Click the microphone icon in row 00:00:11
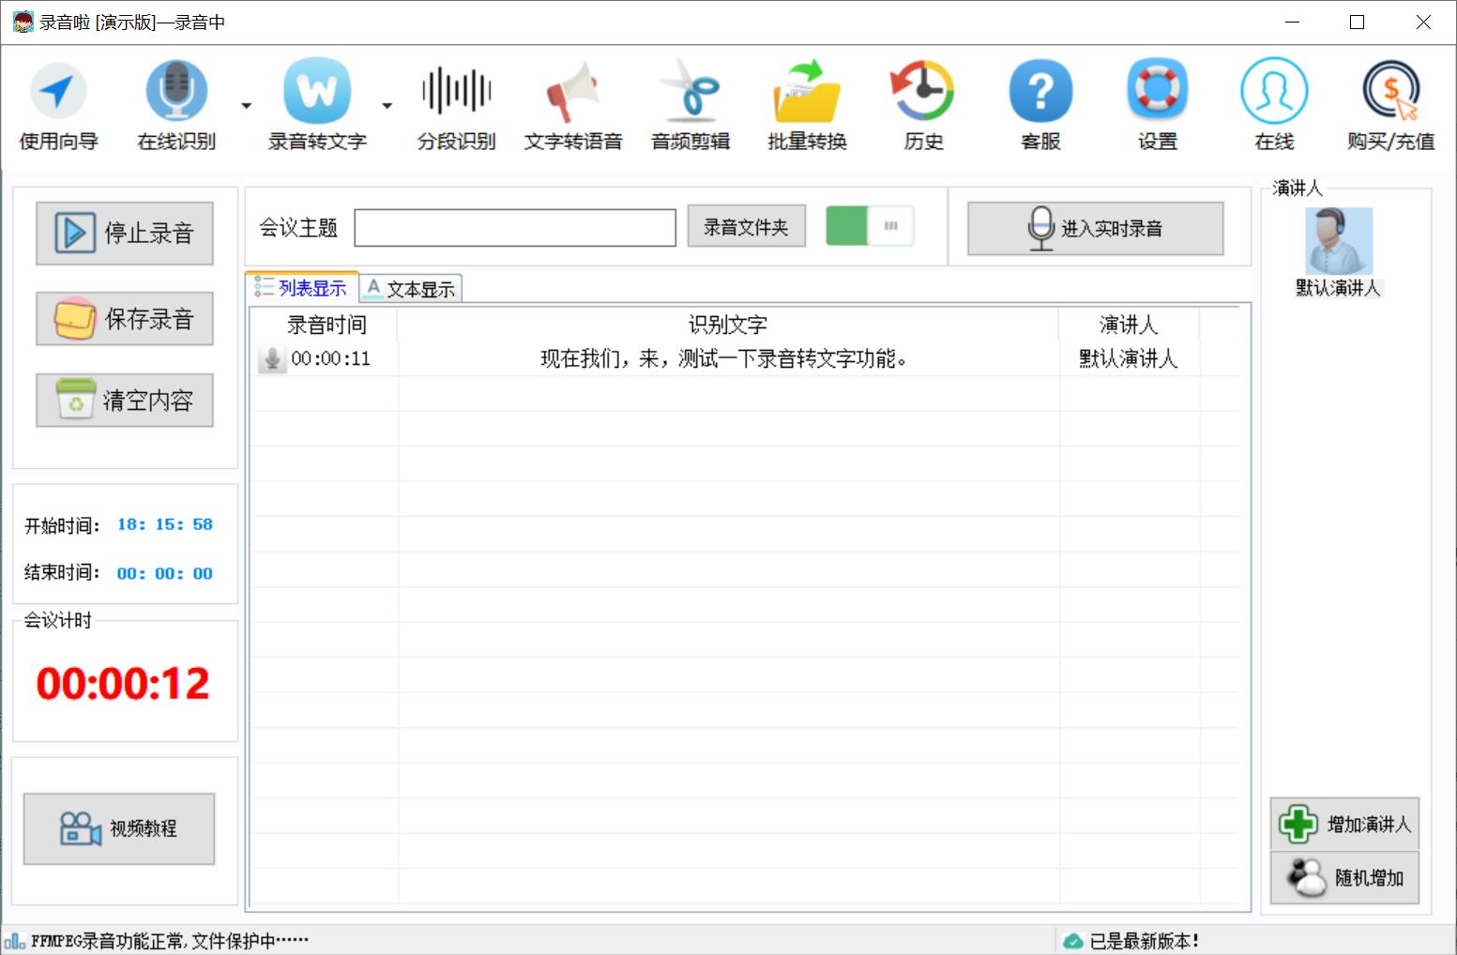Screen dimensions: 1457x955 [x=271, y=358]
